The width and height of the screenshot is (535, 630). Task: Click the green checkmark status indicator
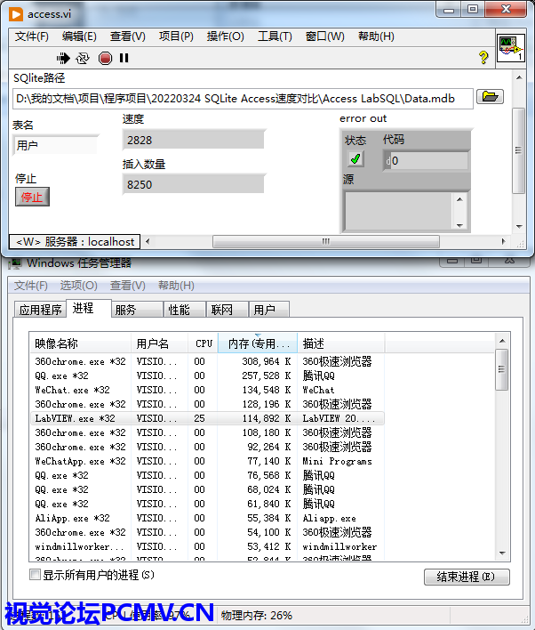point(355,159)
